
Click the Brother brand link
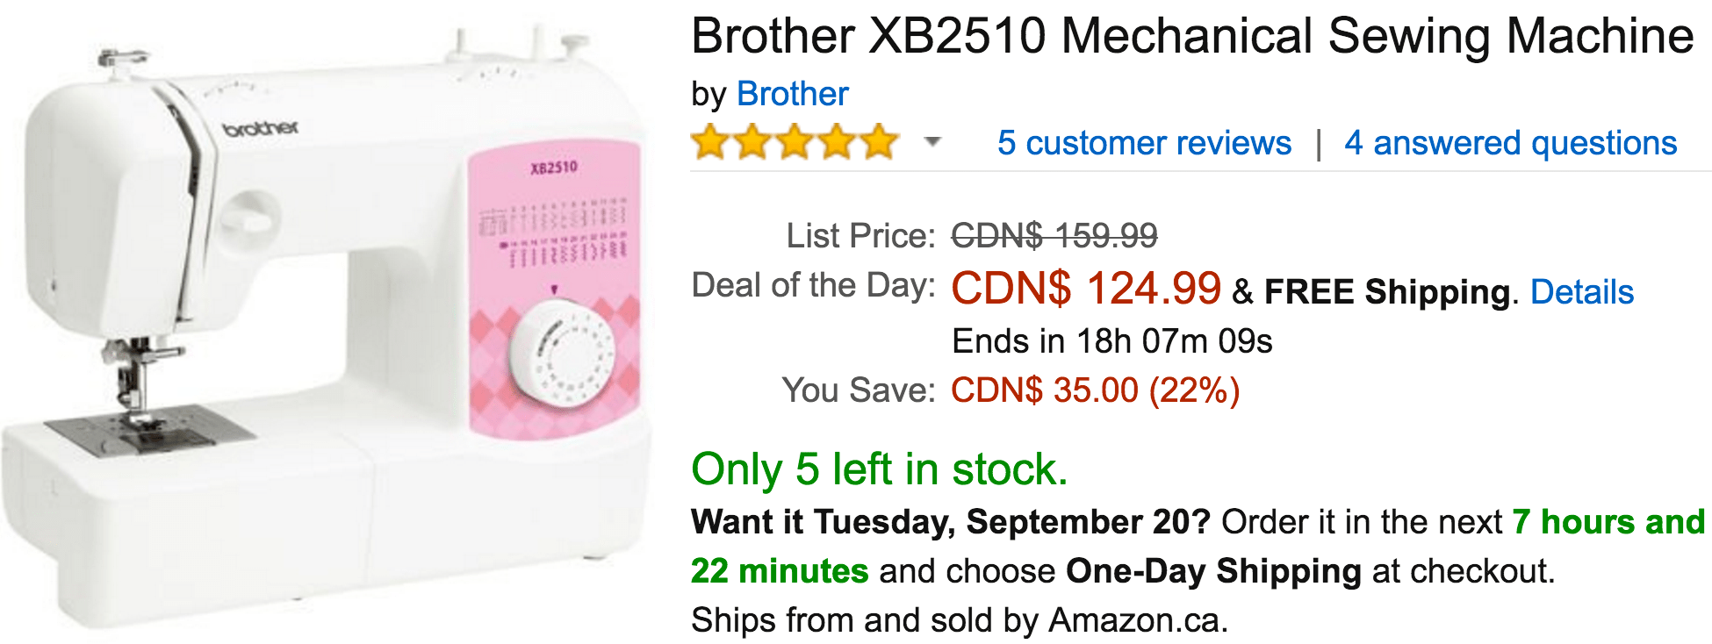793,94
